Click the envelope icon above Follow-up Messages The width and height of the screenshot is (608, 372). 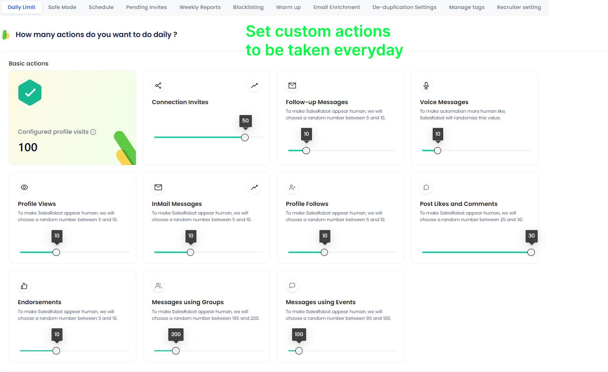(292, 86)
